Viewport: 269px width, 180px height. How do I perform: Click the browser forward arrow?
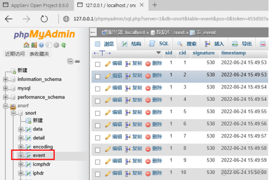pyautogui.click(x=26, y=19)
